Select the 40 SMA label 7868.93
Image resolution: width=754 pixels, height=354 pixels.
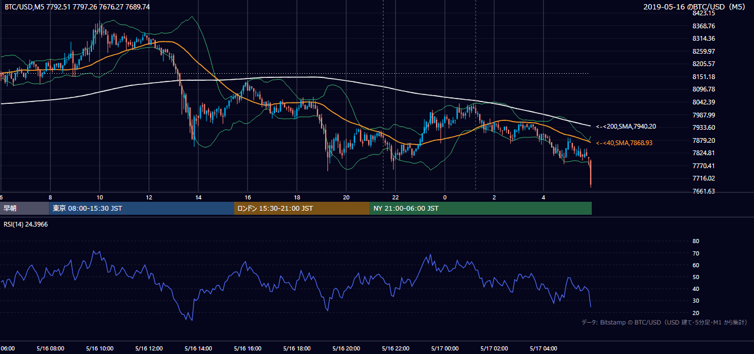pyautogui.click(x=624, y=143)
